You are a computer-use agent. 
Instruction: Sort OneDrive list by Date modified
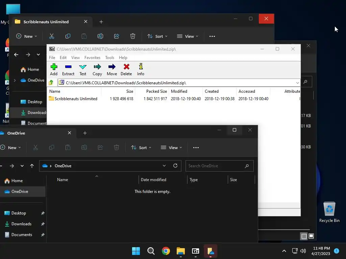154,180
